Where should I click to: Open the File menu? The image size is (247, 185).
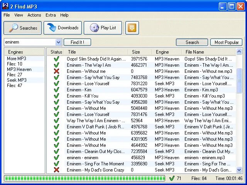7,15
